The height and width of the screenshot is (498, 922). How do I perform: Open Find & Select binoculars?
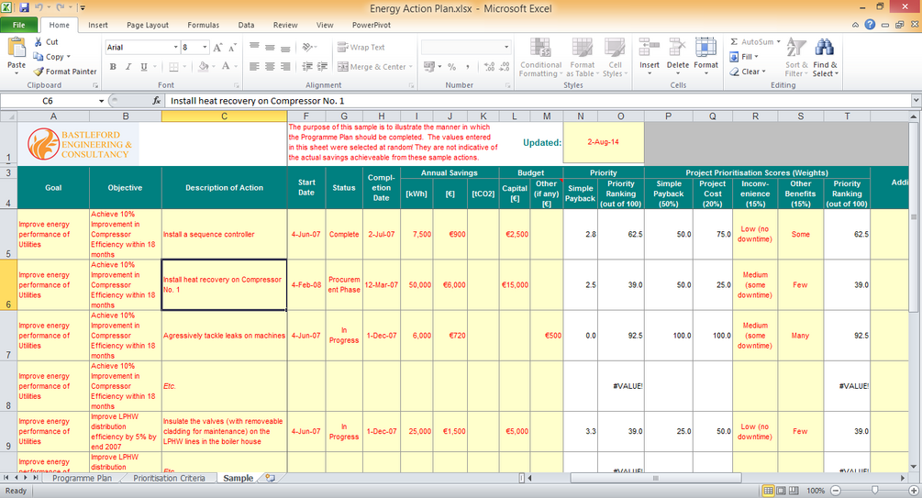(825, 57)
